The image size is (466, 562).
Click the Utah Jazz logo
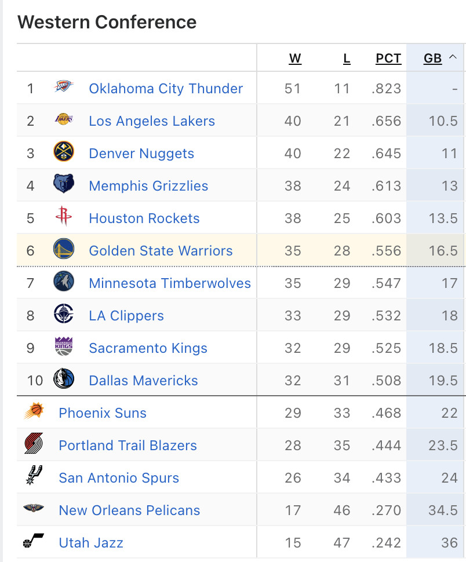pos(34,541)
